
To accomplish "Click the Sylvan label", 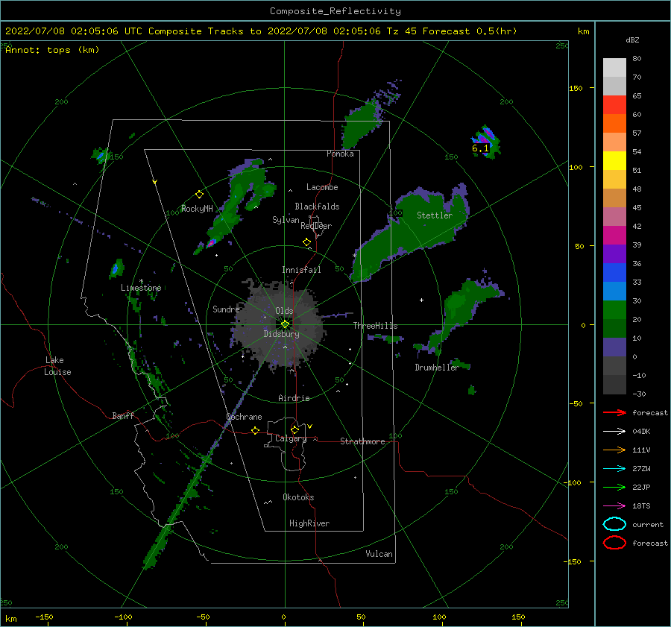I will [x=286, y=220].
